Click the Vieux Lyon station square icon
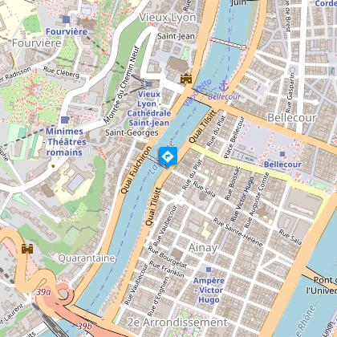 click(149, 84)
